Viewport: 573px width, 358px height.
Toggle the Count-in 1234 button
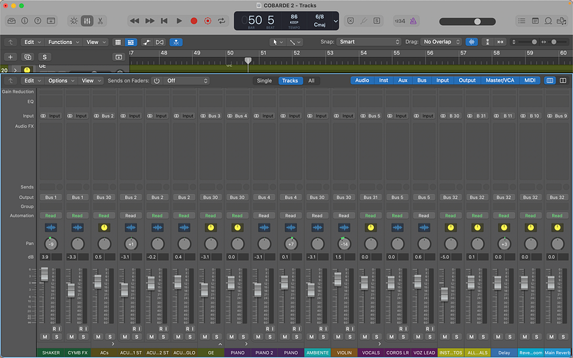point(400,21)
